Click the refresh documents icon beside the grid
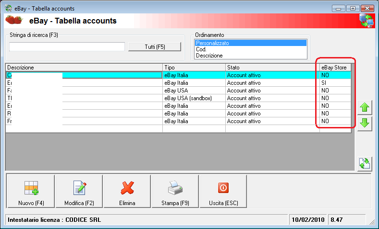The height and width of the screenshot is (229, 379). click(365, 164)
